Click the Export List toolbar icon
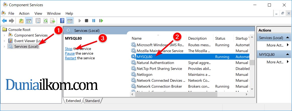Screen dimensions: 292x111 (x=53, y=21)
